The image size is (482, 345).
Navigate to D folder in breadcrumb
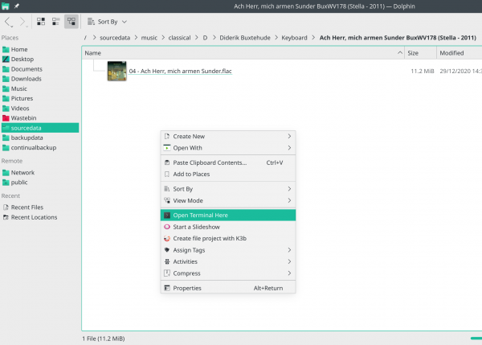coord(205,38)
